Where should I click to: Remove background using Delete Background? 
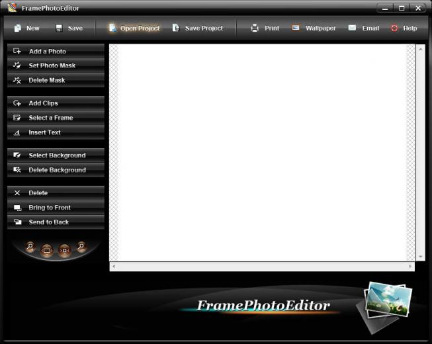(56, 170)
